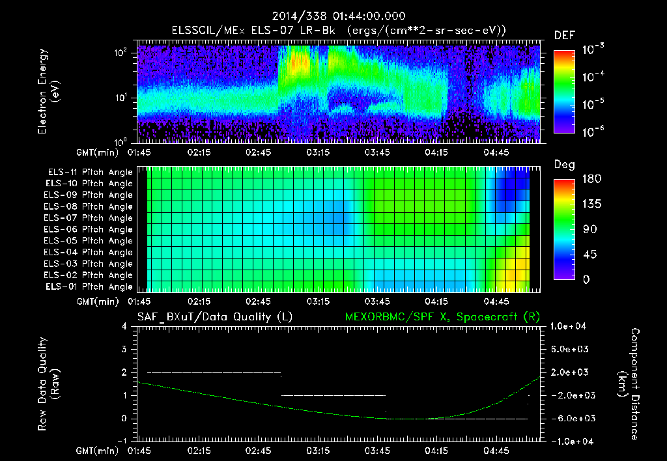Click the ELS-04 Pitch Angle row label
The width and height of the screenshot is (667, 461).
pyautogui.click(x=89, y=252)
